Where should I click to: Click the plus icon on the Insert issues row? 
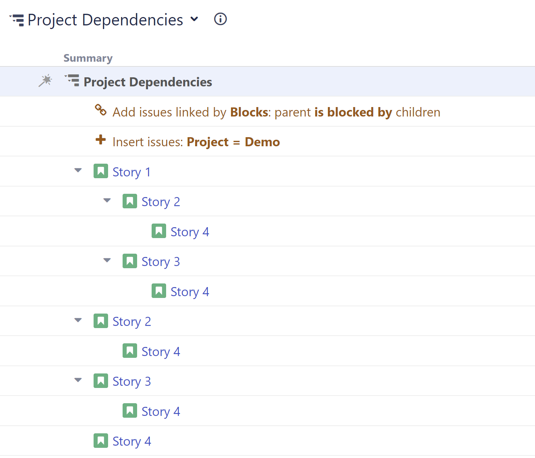[100, 140]
